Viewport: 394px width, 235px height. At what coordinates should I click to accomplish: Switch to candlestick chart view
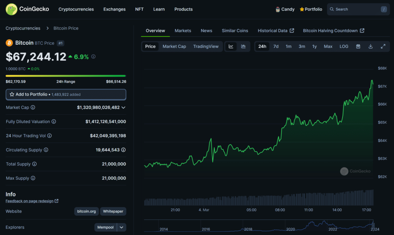243,46
